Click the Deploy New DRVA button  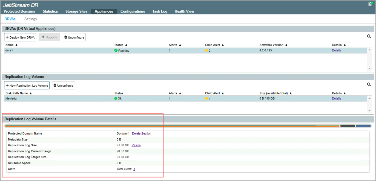[20, 37]
